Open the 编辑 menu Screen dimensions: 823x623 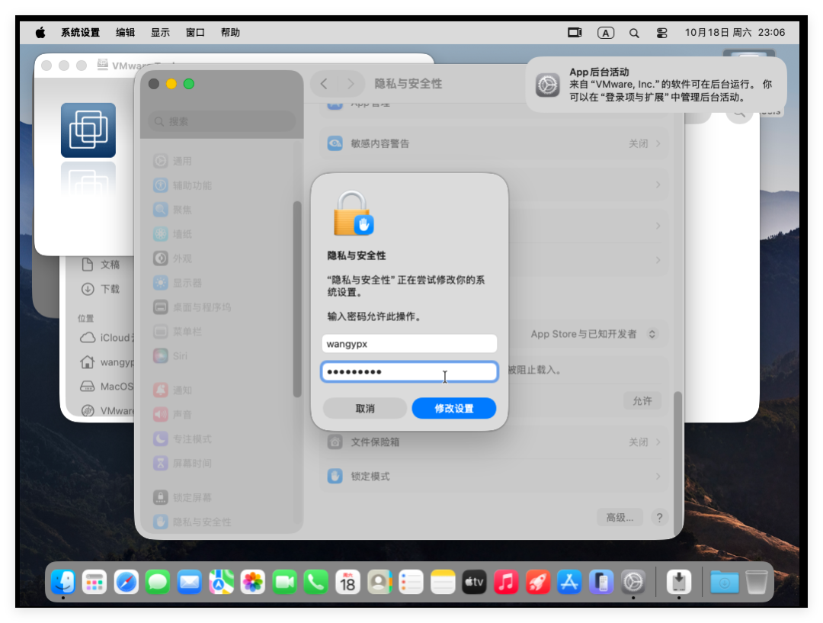tap(125, 33)
